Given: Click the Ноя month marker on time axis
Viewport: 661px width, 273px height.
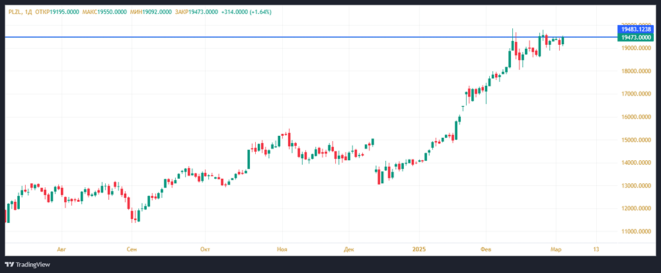Looking at the screenshot, I should [282, 249].
